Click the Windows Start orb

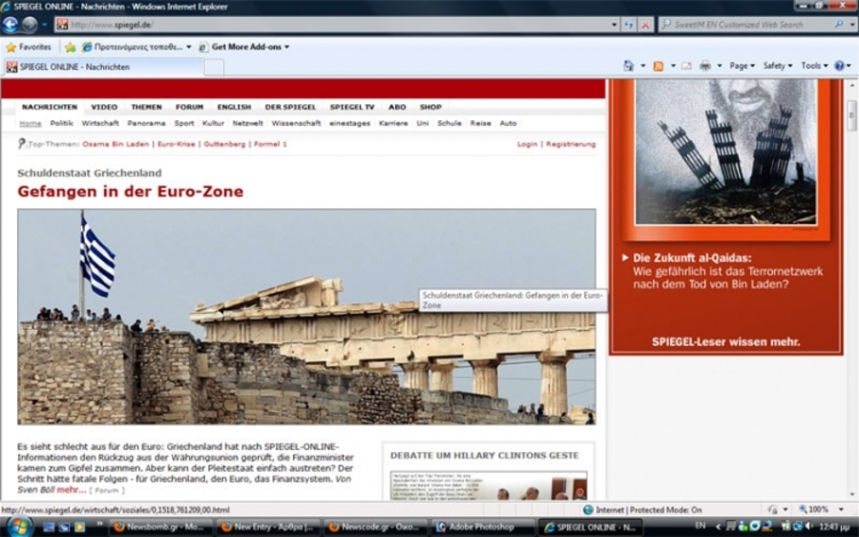coord(18,527)
